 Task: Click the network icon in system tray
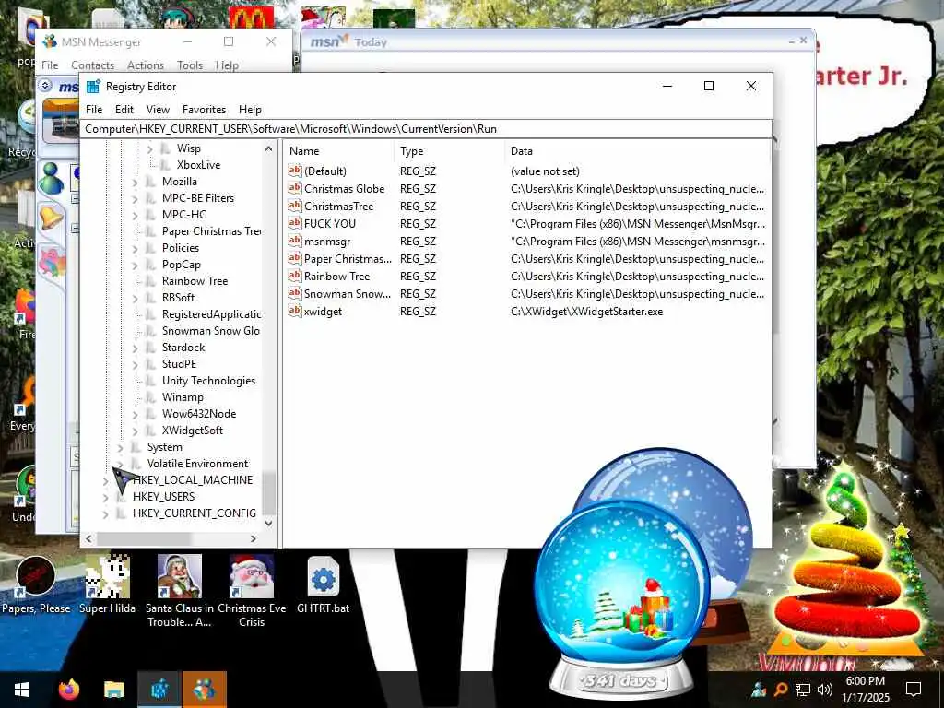803,690
